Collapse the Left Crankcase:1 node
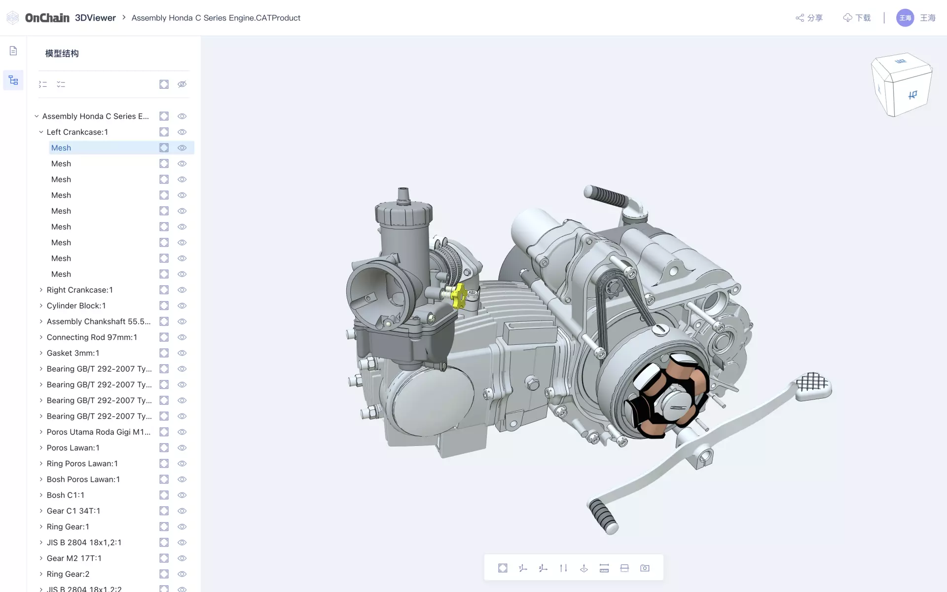 tap(41, 132)
